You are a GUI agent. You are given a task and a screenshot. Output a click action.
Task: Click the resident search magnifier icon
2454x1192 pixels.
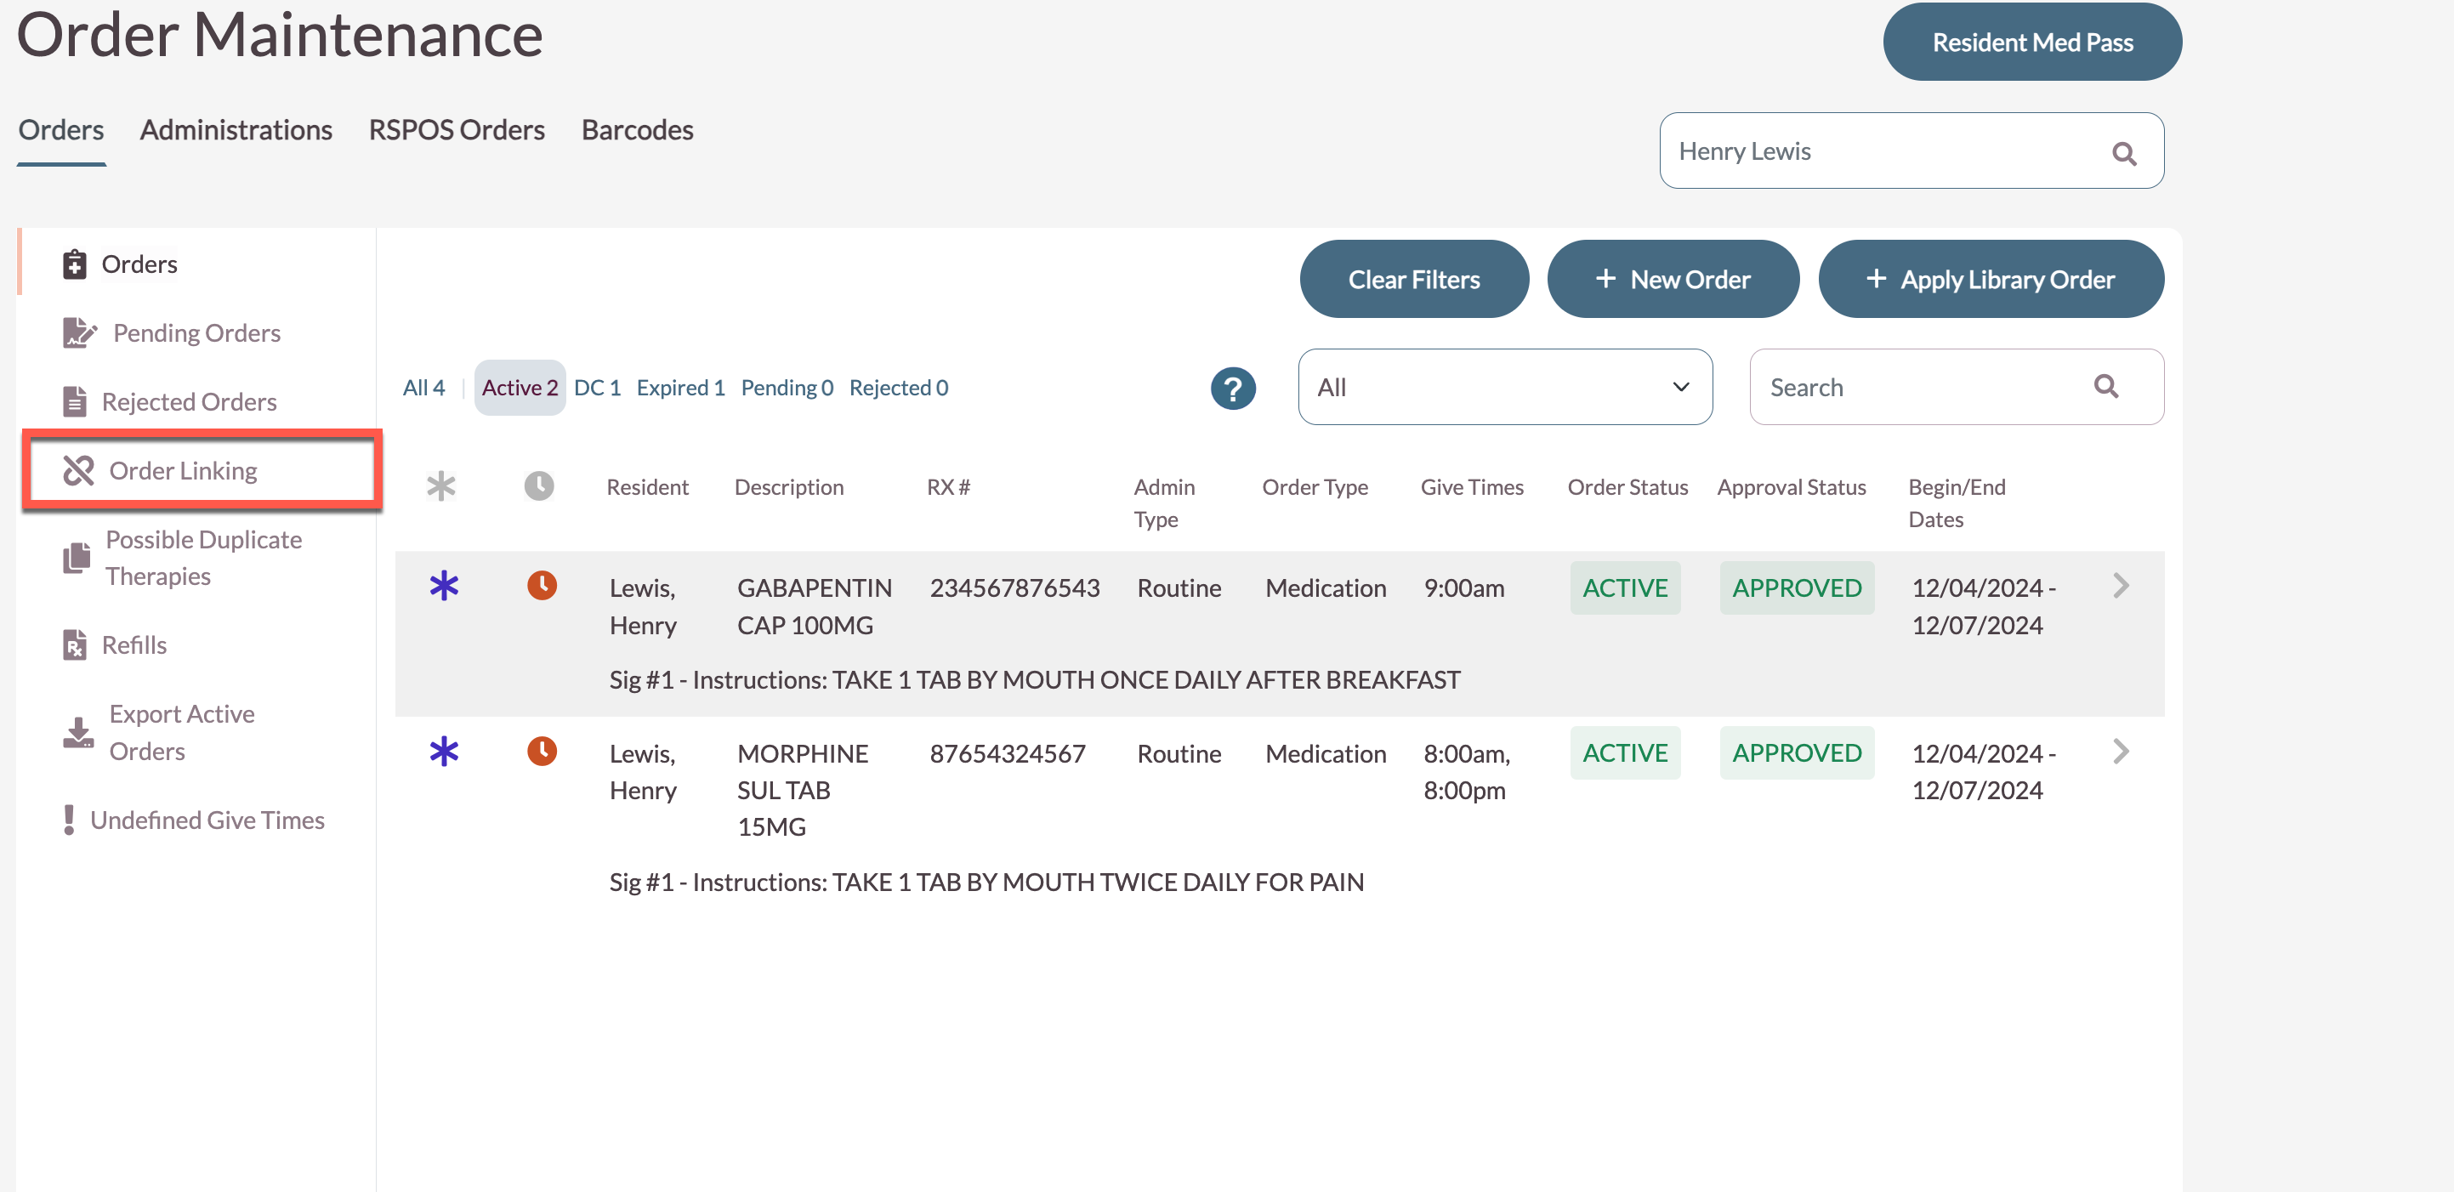[2123, 152]
